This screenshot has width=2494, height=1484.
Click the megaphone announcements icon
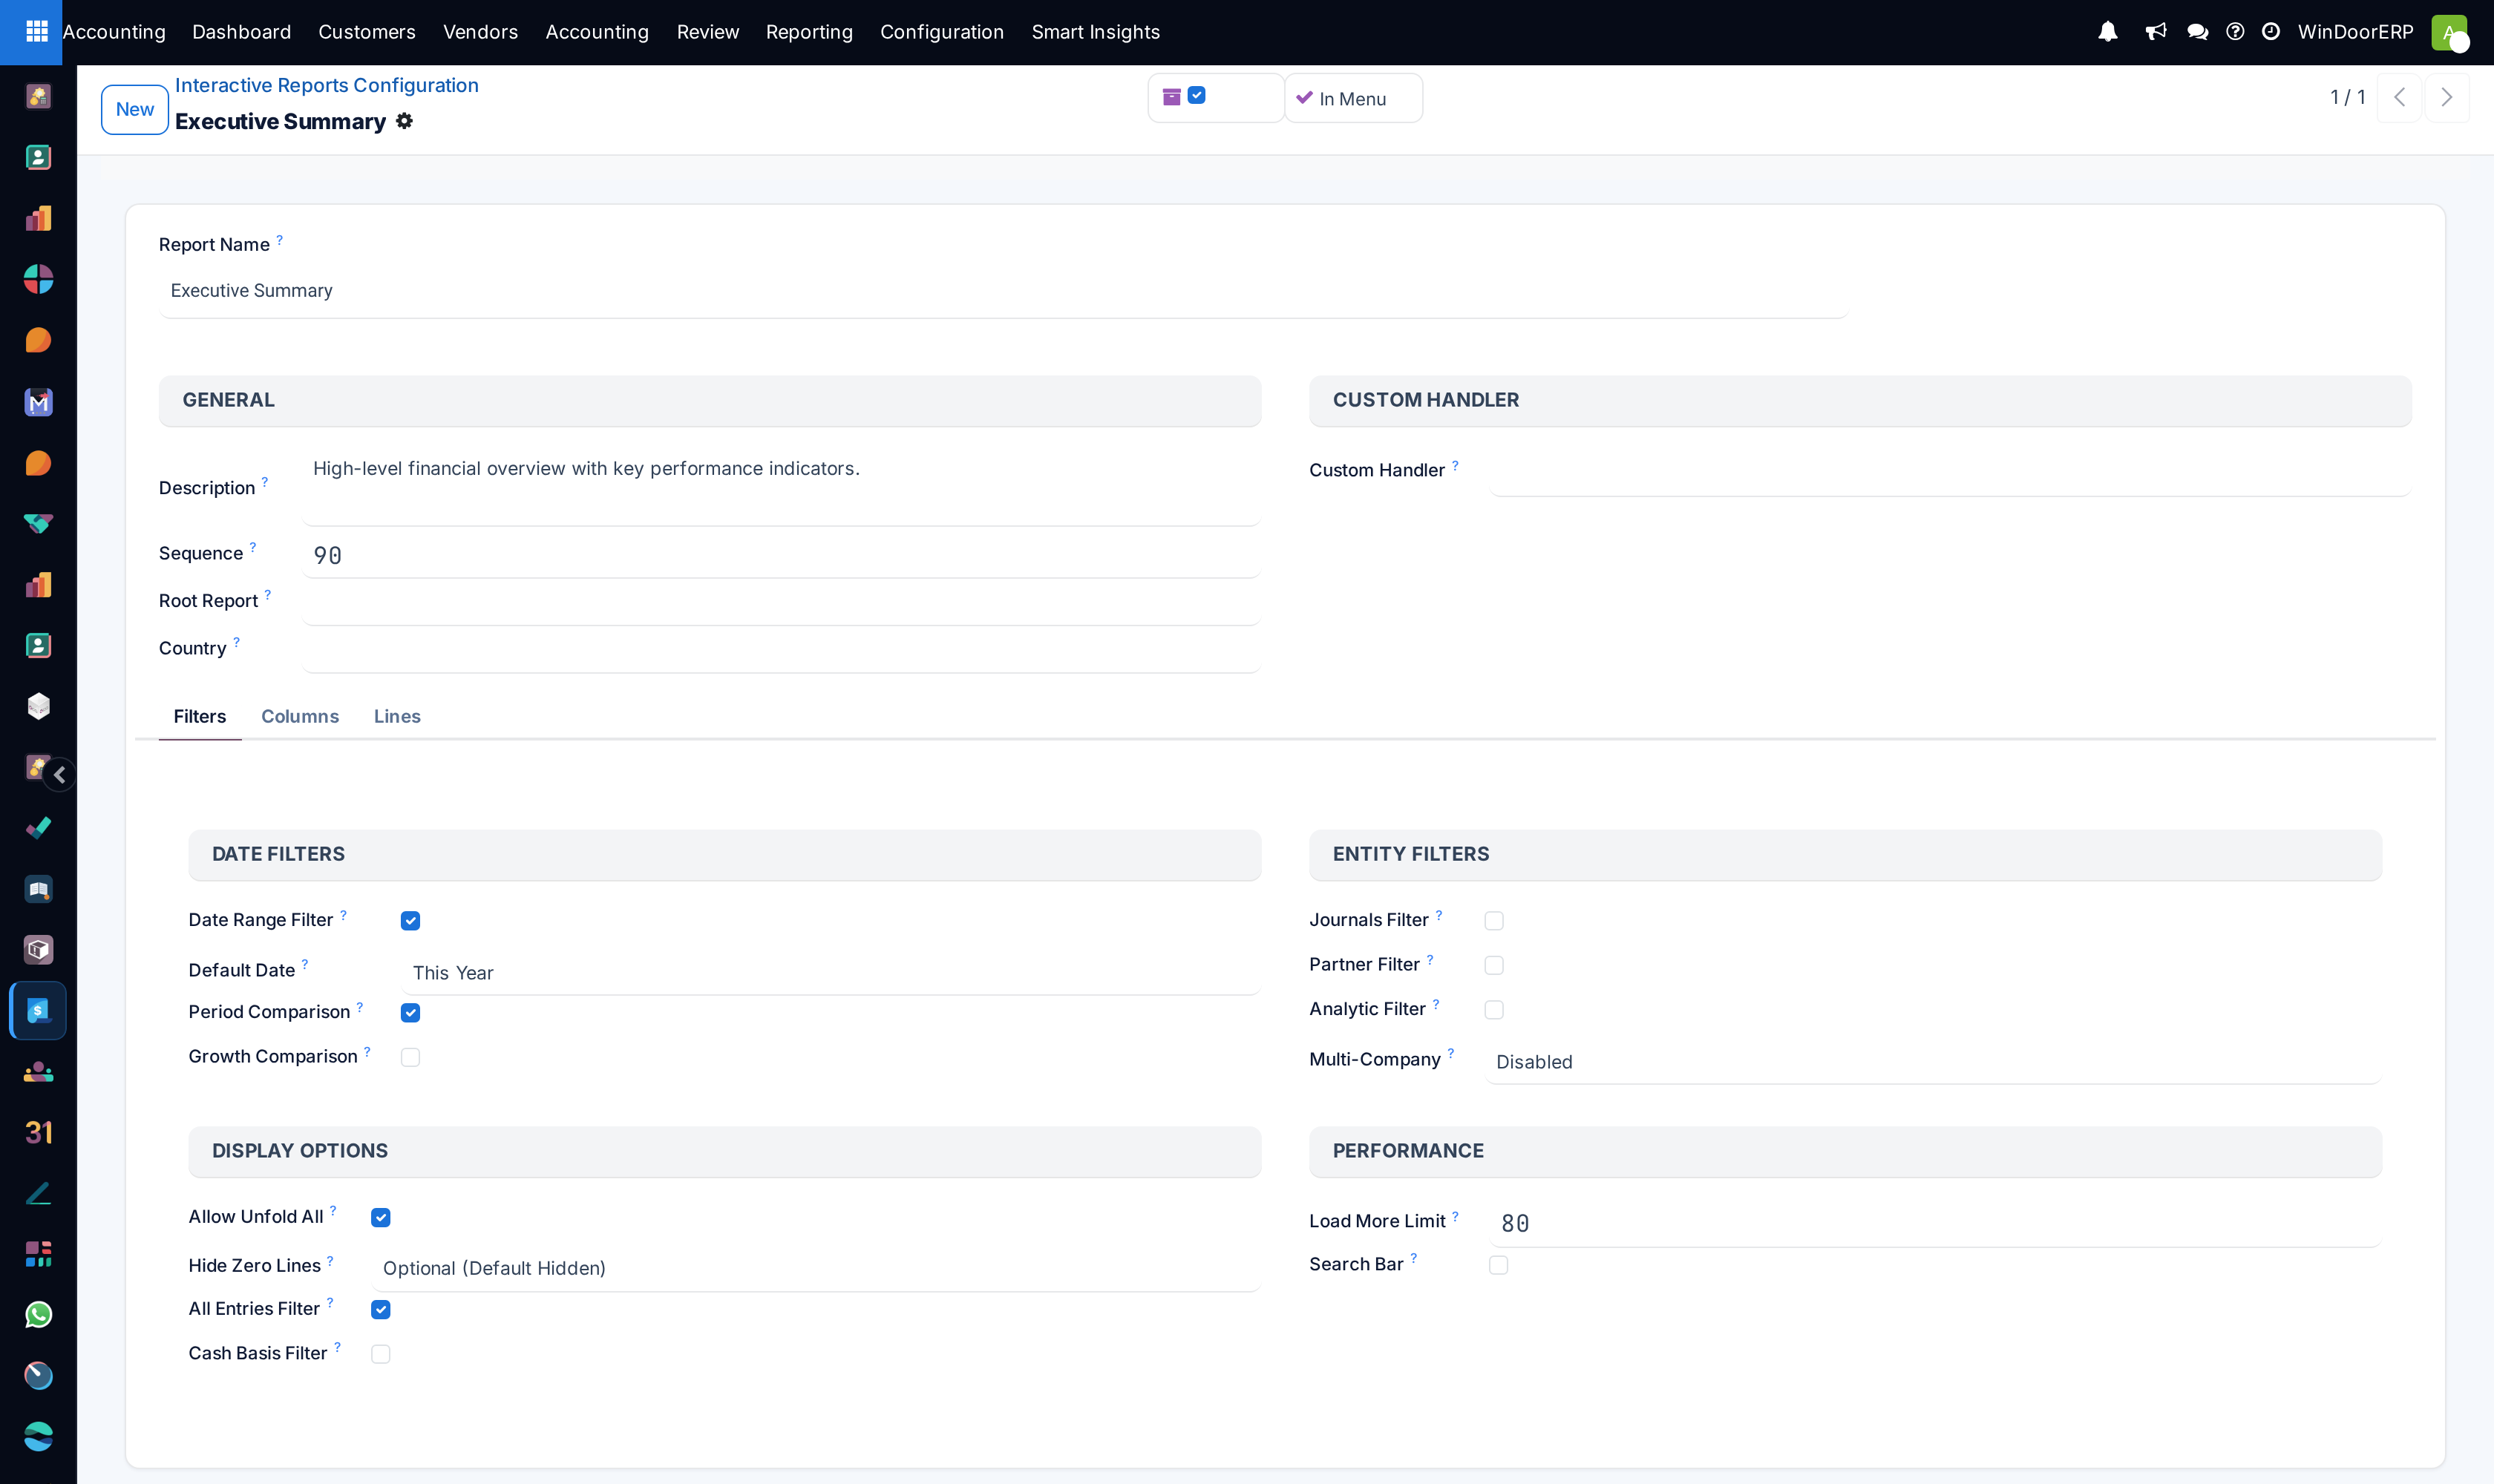(x=2156, y=32)
